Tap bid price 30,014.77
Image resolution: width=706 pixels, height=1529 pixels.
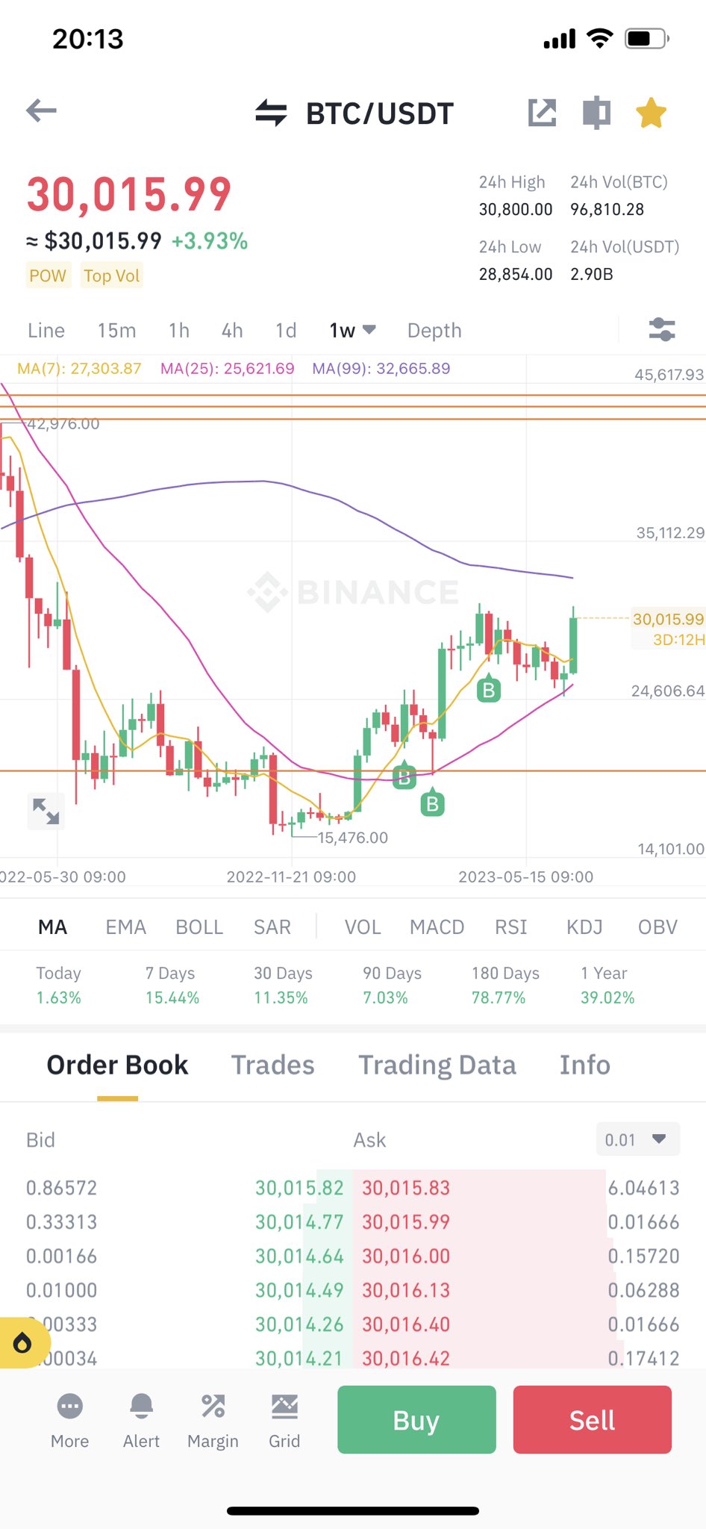point(299,1221)
